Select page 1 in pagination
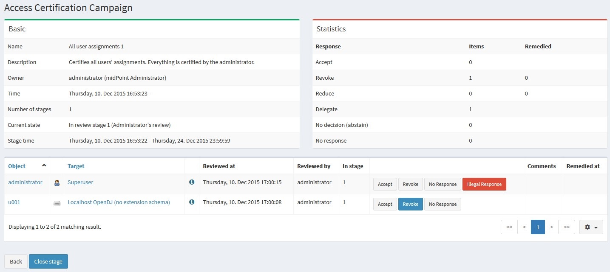The height and width of the screenshot is (272, 610). pyautogui.click(x=538, y=227)
